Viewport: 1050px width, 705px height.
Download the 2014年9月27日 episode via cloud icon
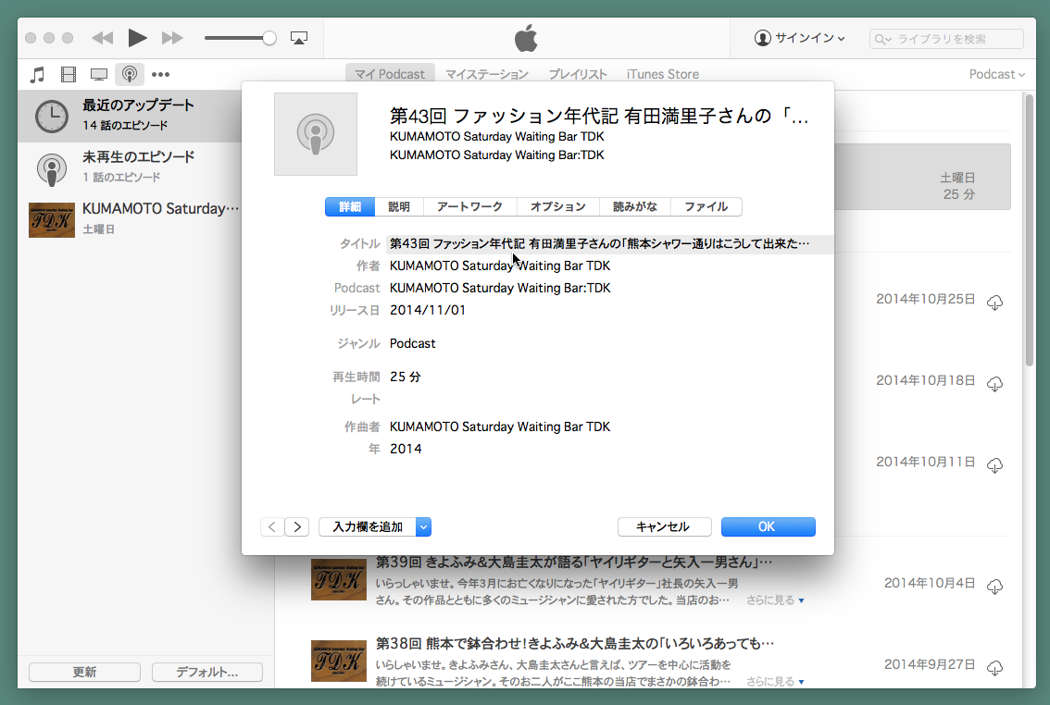(995, 668)
